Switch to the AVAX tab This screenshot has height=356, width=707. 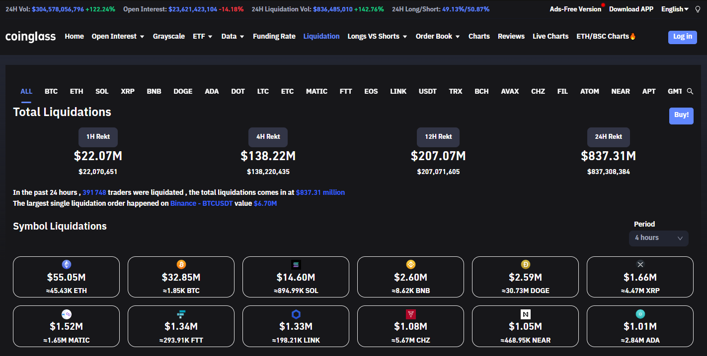[510, 91]
